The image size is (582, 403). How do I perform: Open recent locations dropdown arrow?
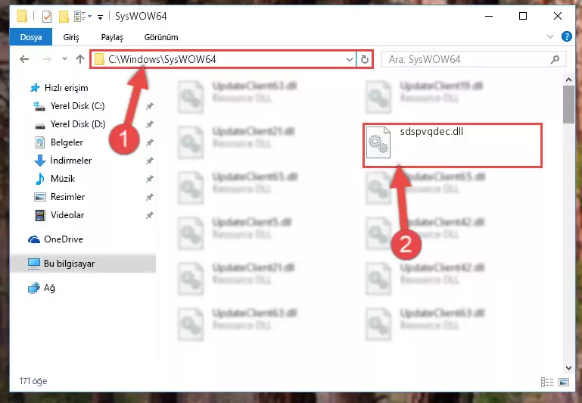64,58
